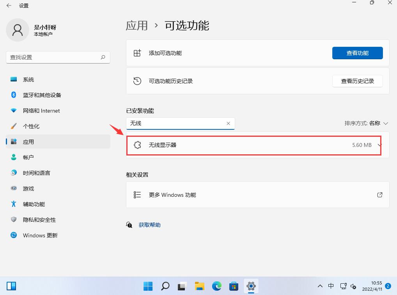Viewport: 397px width, 295px height.
Task: Open the 排序方式 名称 dropdown
Action: (367, 122)
